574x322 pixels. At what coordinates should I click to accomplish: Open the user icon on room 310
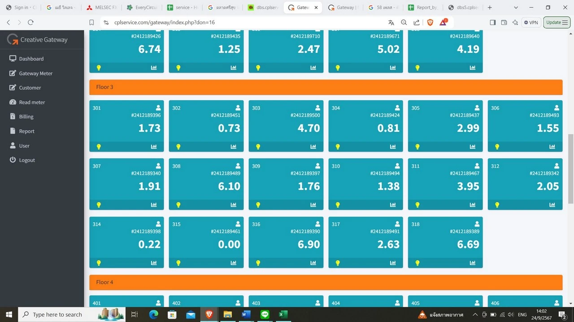click(x=397, y=166)
